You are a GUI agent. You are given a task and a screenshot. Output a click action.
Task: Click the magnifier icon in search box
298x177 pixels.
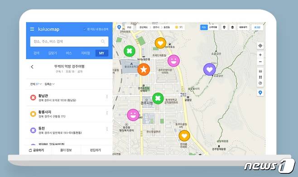103,41
